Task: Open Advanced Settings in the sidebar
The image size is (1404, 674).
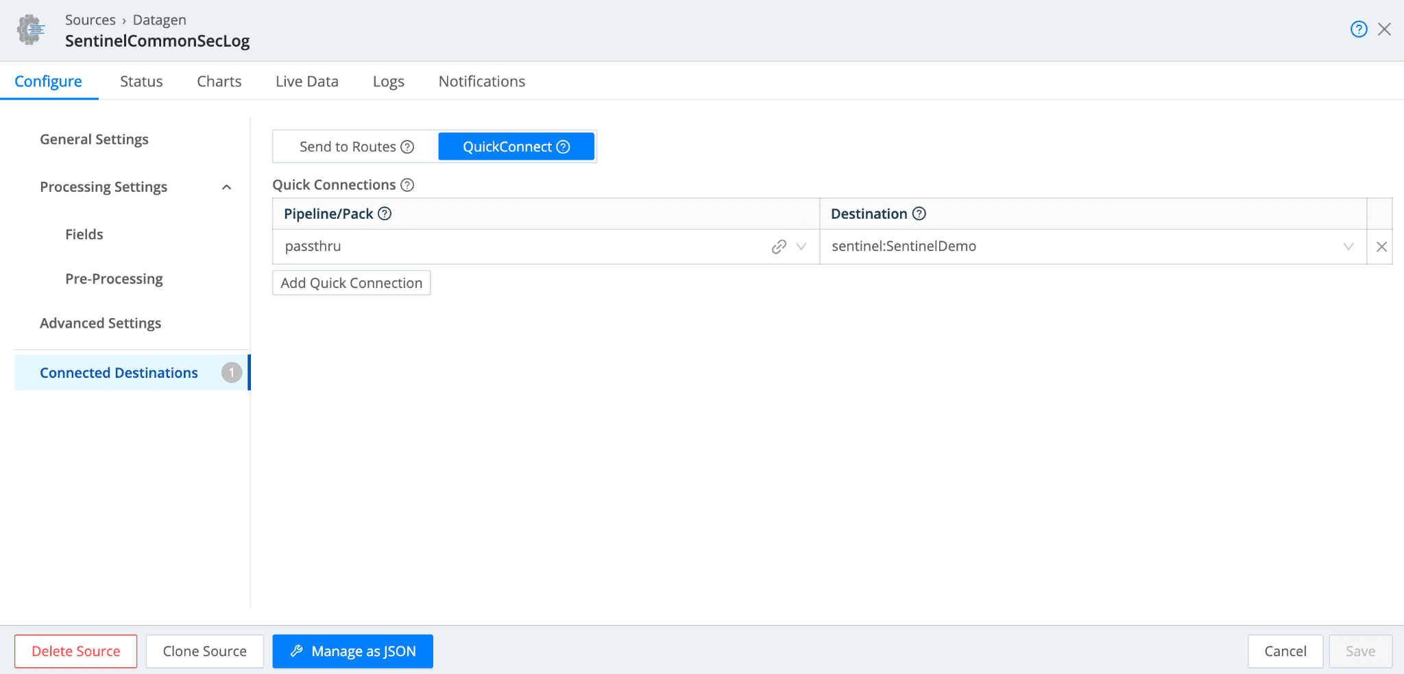Action: tap(100, 323)
